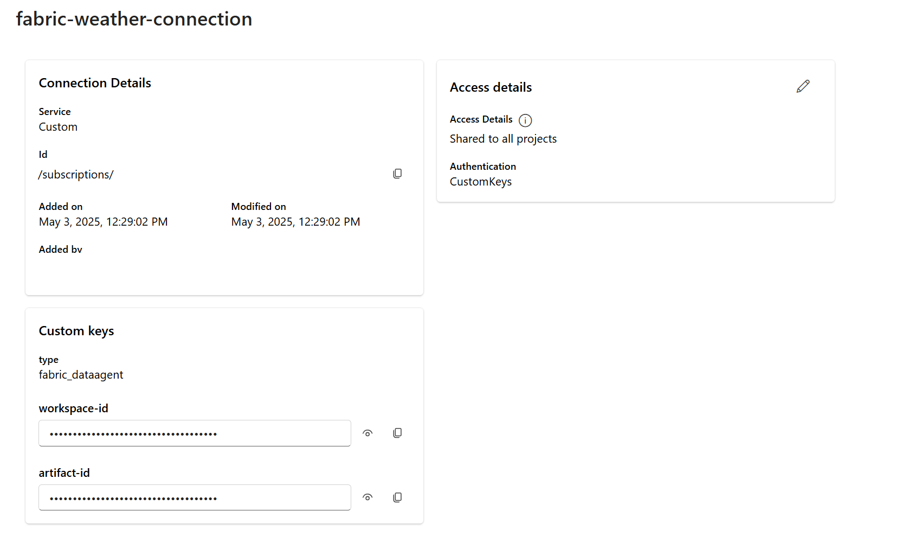Click the Modified on timestamp
The height and width of the screenshot is (543, 909).
pyautogui.click(x=295, y=222)
